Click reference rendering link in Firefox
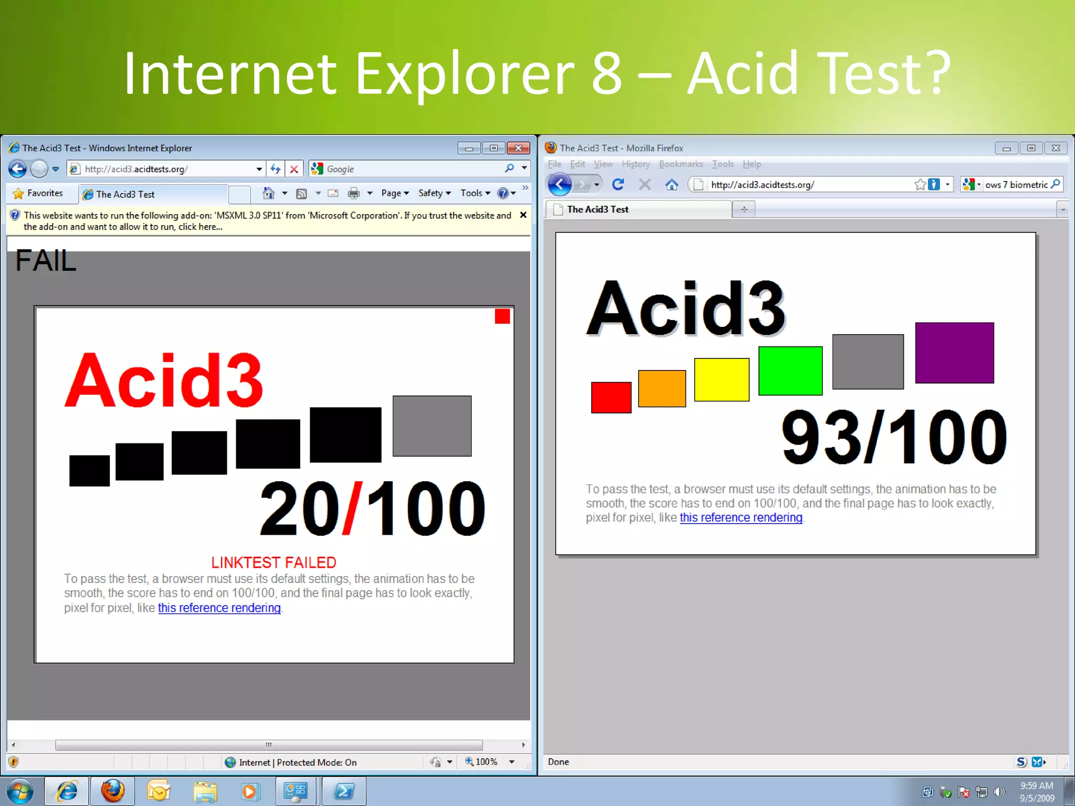The width and height of the screenshot is (1075, 806). [x=741, y=517]
